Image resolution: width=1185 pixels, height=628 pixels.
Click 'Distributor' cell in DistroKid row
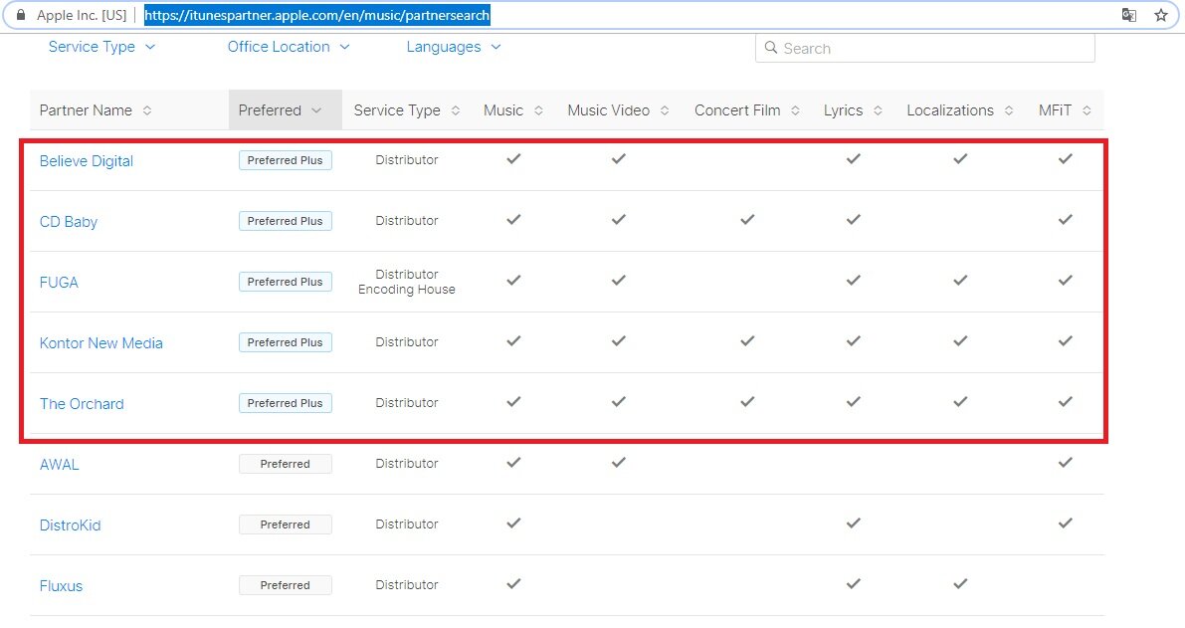tap(407, 523)
